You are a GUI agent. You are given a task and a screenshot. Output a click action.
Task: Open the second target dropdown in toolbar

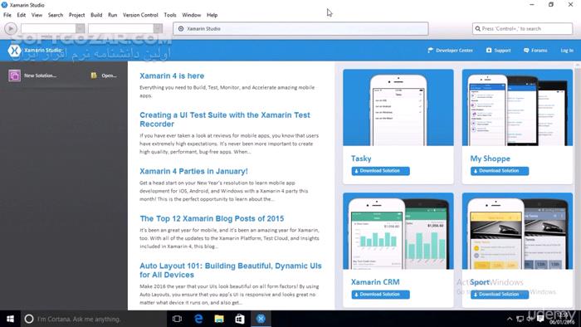coord(125,28)
